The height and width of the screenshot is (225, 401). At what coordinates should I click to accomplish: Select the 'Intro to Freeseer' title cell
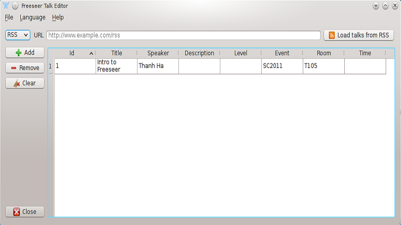click(x=116, y=66)
